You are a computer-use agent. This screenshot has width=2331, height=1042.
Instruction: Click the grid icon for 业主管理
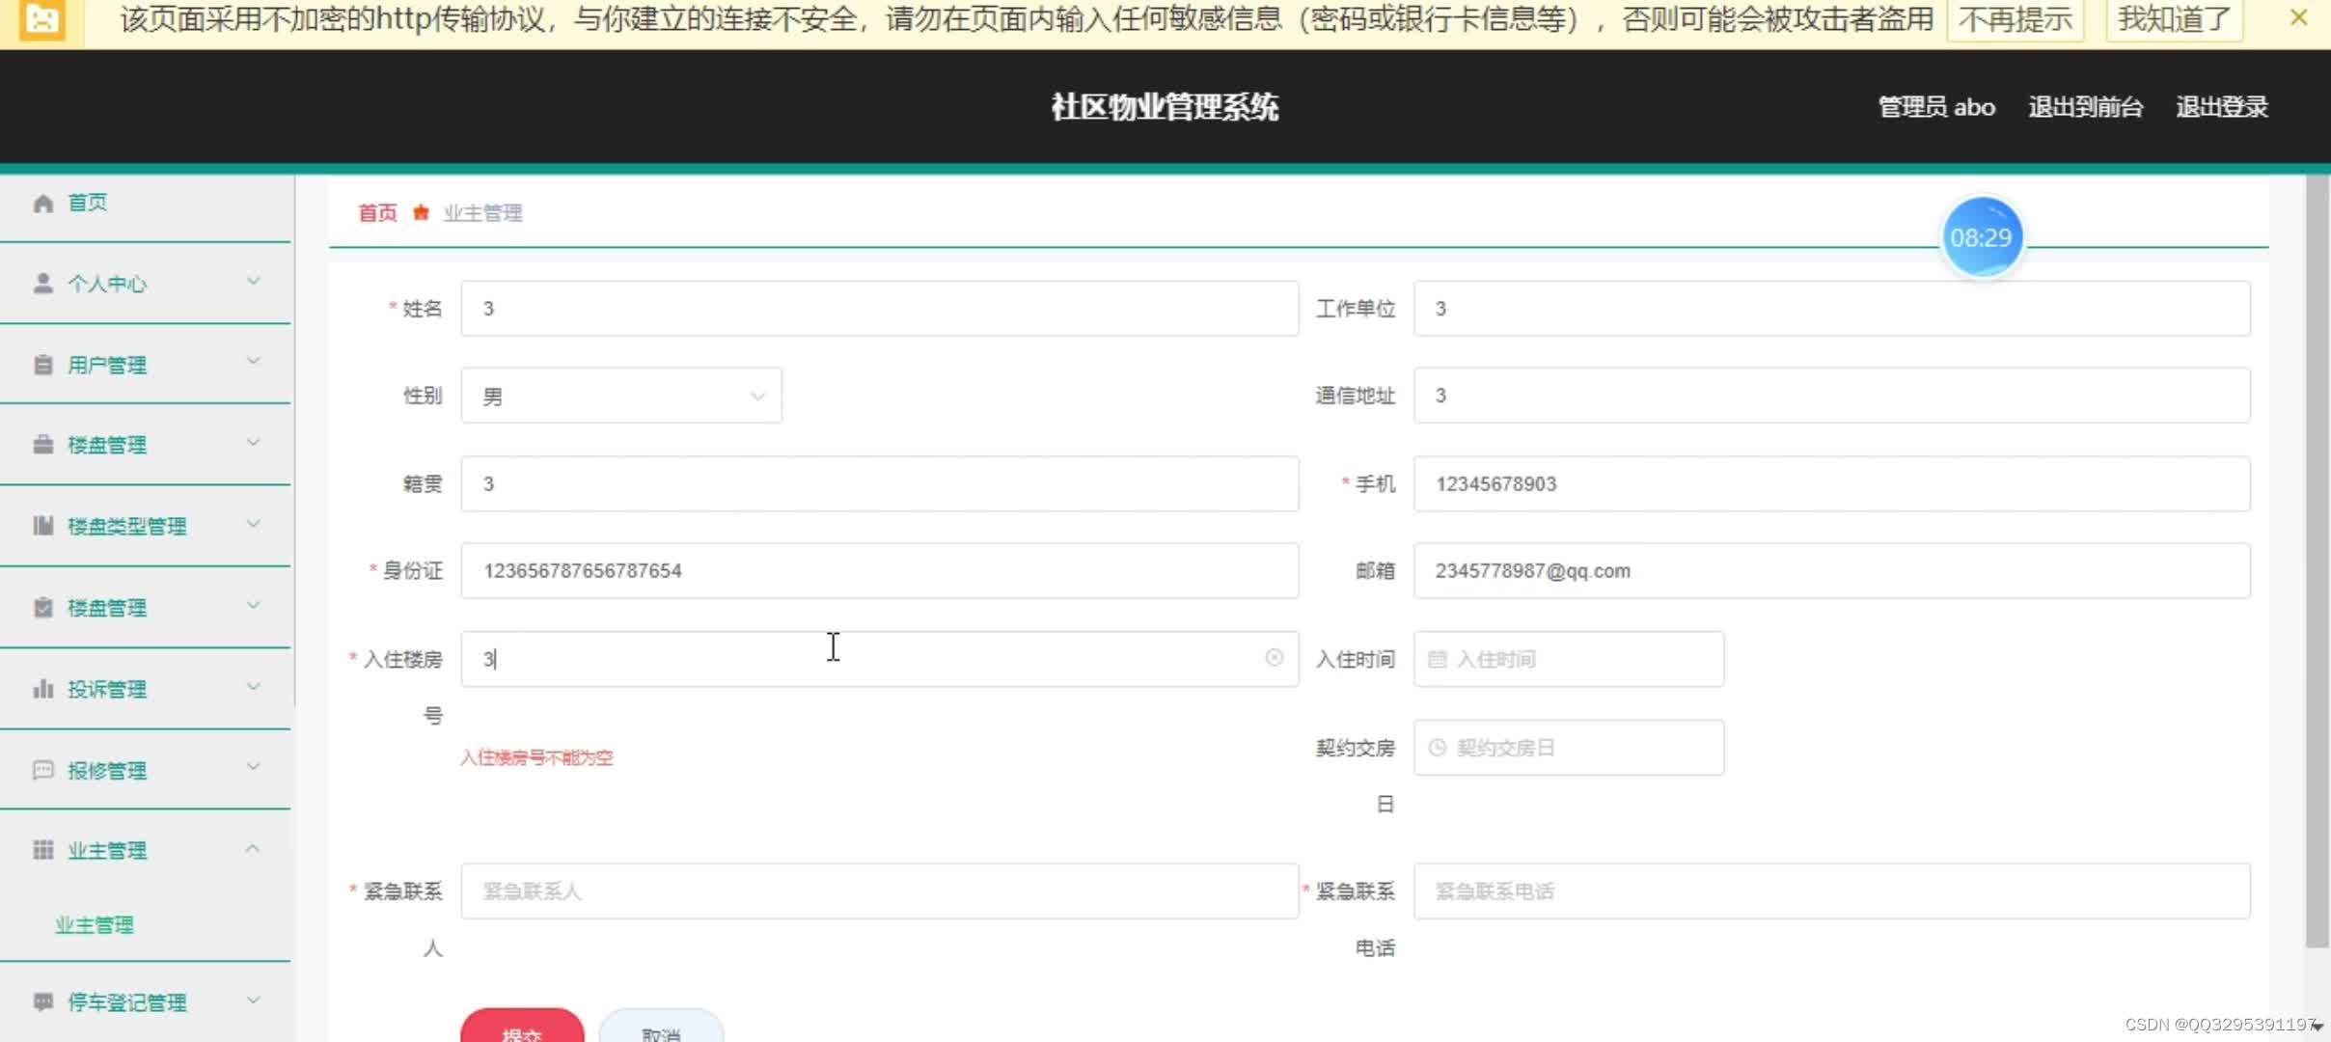[42, 850]
